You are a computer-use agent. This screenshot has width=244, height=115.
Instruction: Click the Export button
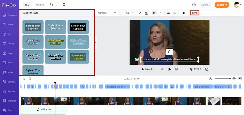[222, 5]
